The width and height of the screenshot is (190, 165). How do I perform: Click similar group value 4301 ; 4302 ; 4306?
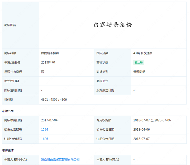pyautogui.click(x=54, y=100)
